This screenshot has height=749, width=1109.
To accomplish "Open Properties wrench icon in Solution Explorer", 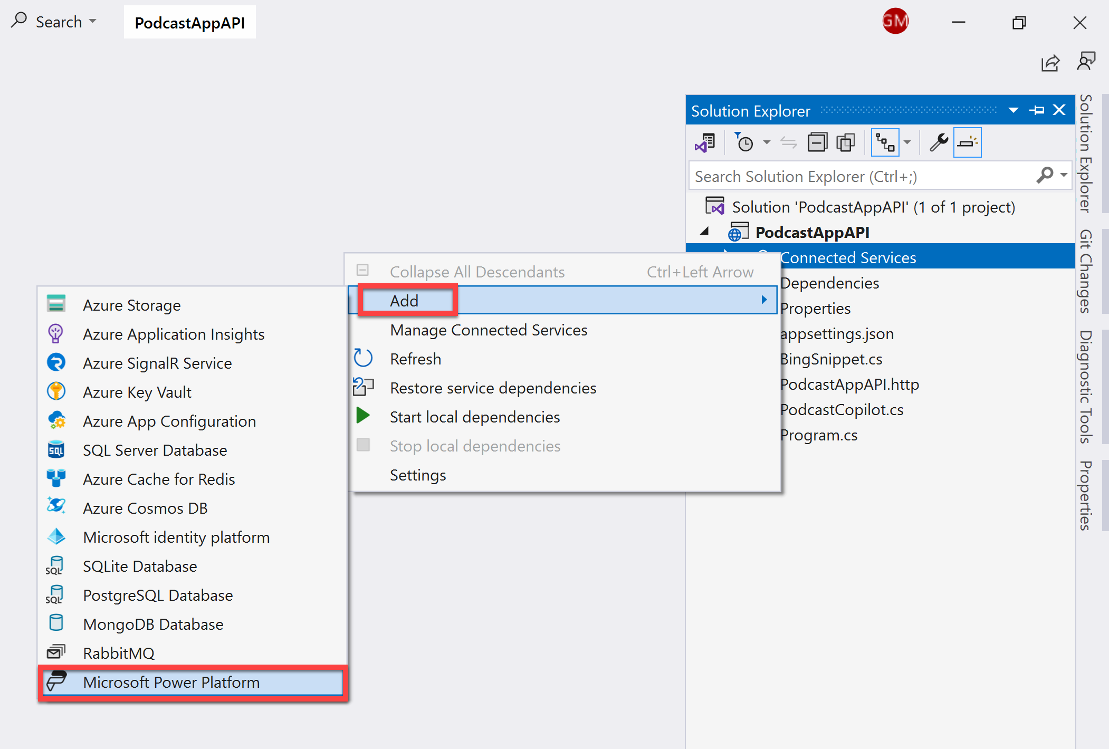I will pyautogui.click(x=939, y=142).
